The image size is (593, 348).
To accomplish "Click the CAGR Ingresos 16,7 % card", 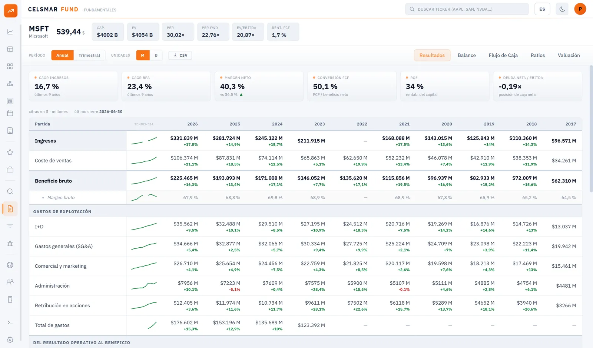I will coord(73,86).
